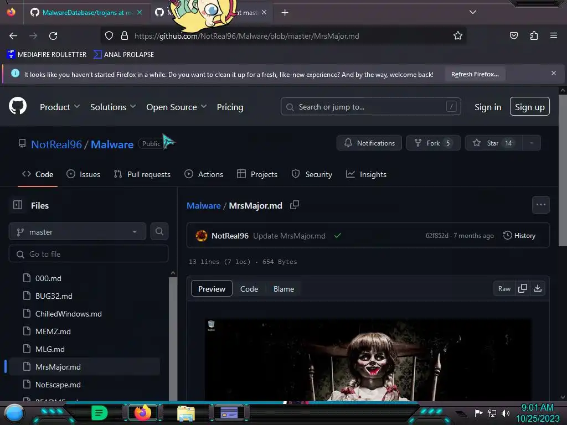Bookmark this page with the star icon
Viewport: 567px width, 425px height.
[458, 36]
